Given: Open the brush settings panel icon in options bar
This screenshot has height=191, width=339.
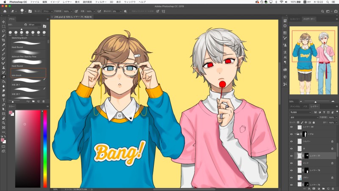Looking at the screenshot, I should [x=30, y=11].
